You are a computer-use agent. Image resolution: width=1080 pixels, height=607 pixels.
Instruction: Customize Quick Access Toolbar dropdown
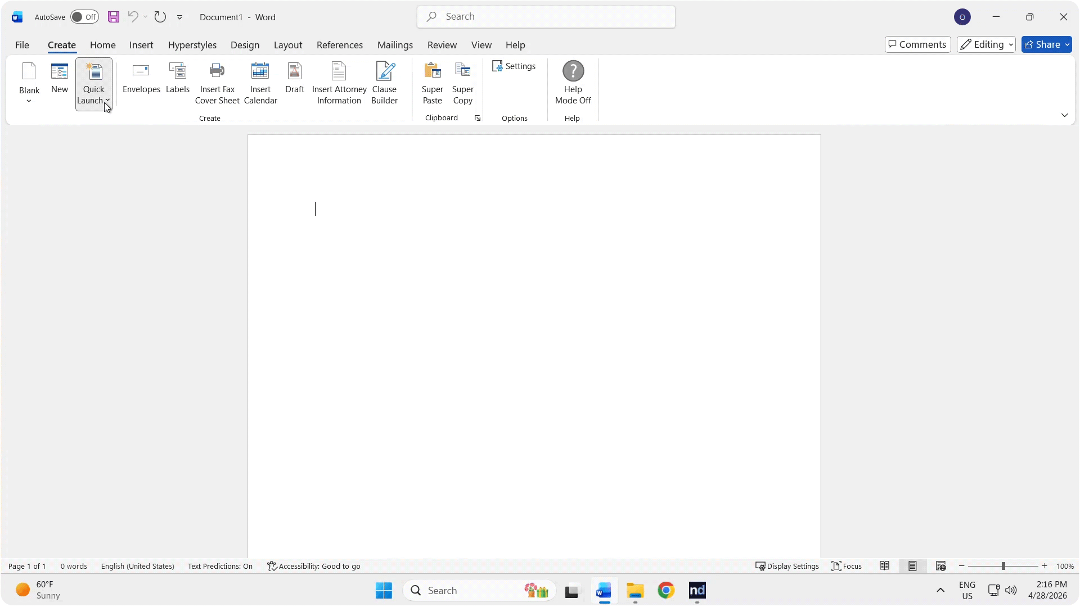pos(179,17)
